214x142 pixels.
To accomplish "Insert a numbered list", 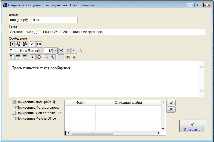I will (x=39, y=57).
